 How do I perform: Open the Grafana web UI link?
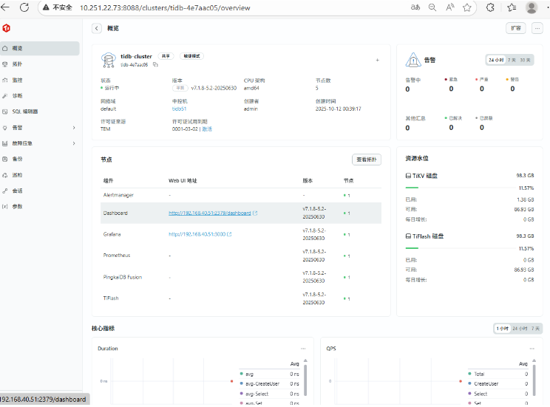[x=200, y=234]
